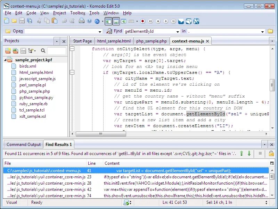Viewport: 278px width, 209px height.
Task: Click the Save All toolbar icon
Action: coord(30,21)
